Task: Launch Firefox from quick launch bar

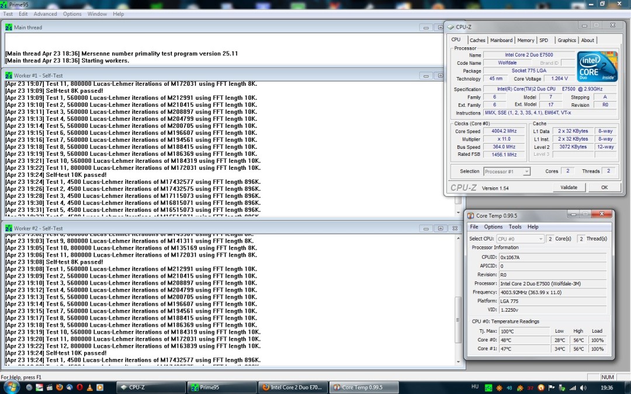Action: 60,388
